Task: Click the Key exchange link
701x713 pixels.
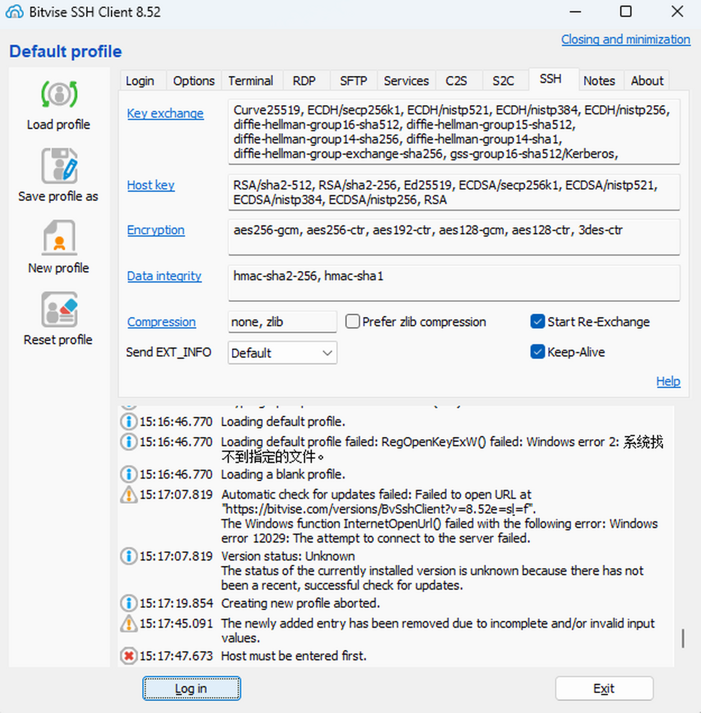Action: [x=165, y=113]
